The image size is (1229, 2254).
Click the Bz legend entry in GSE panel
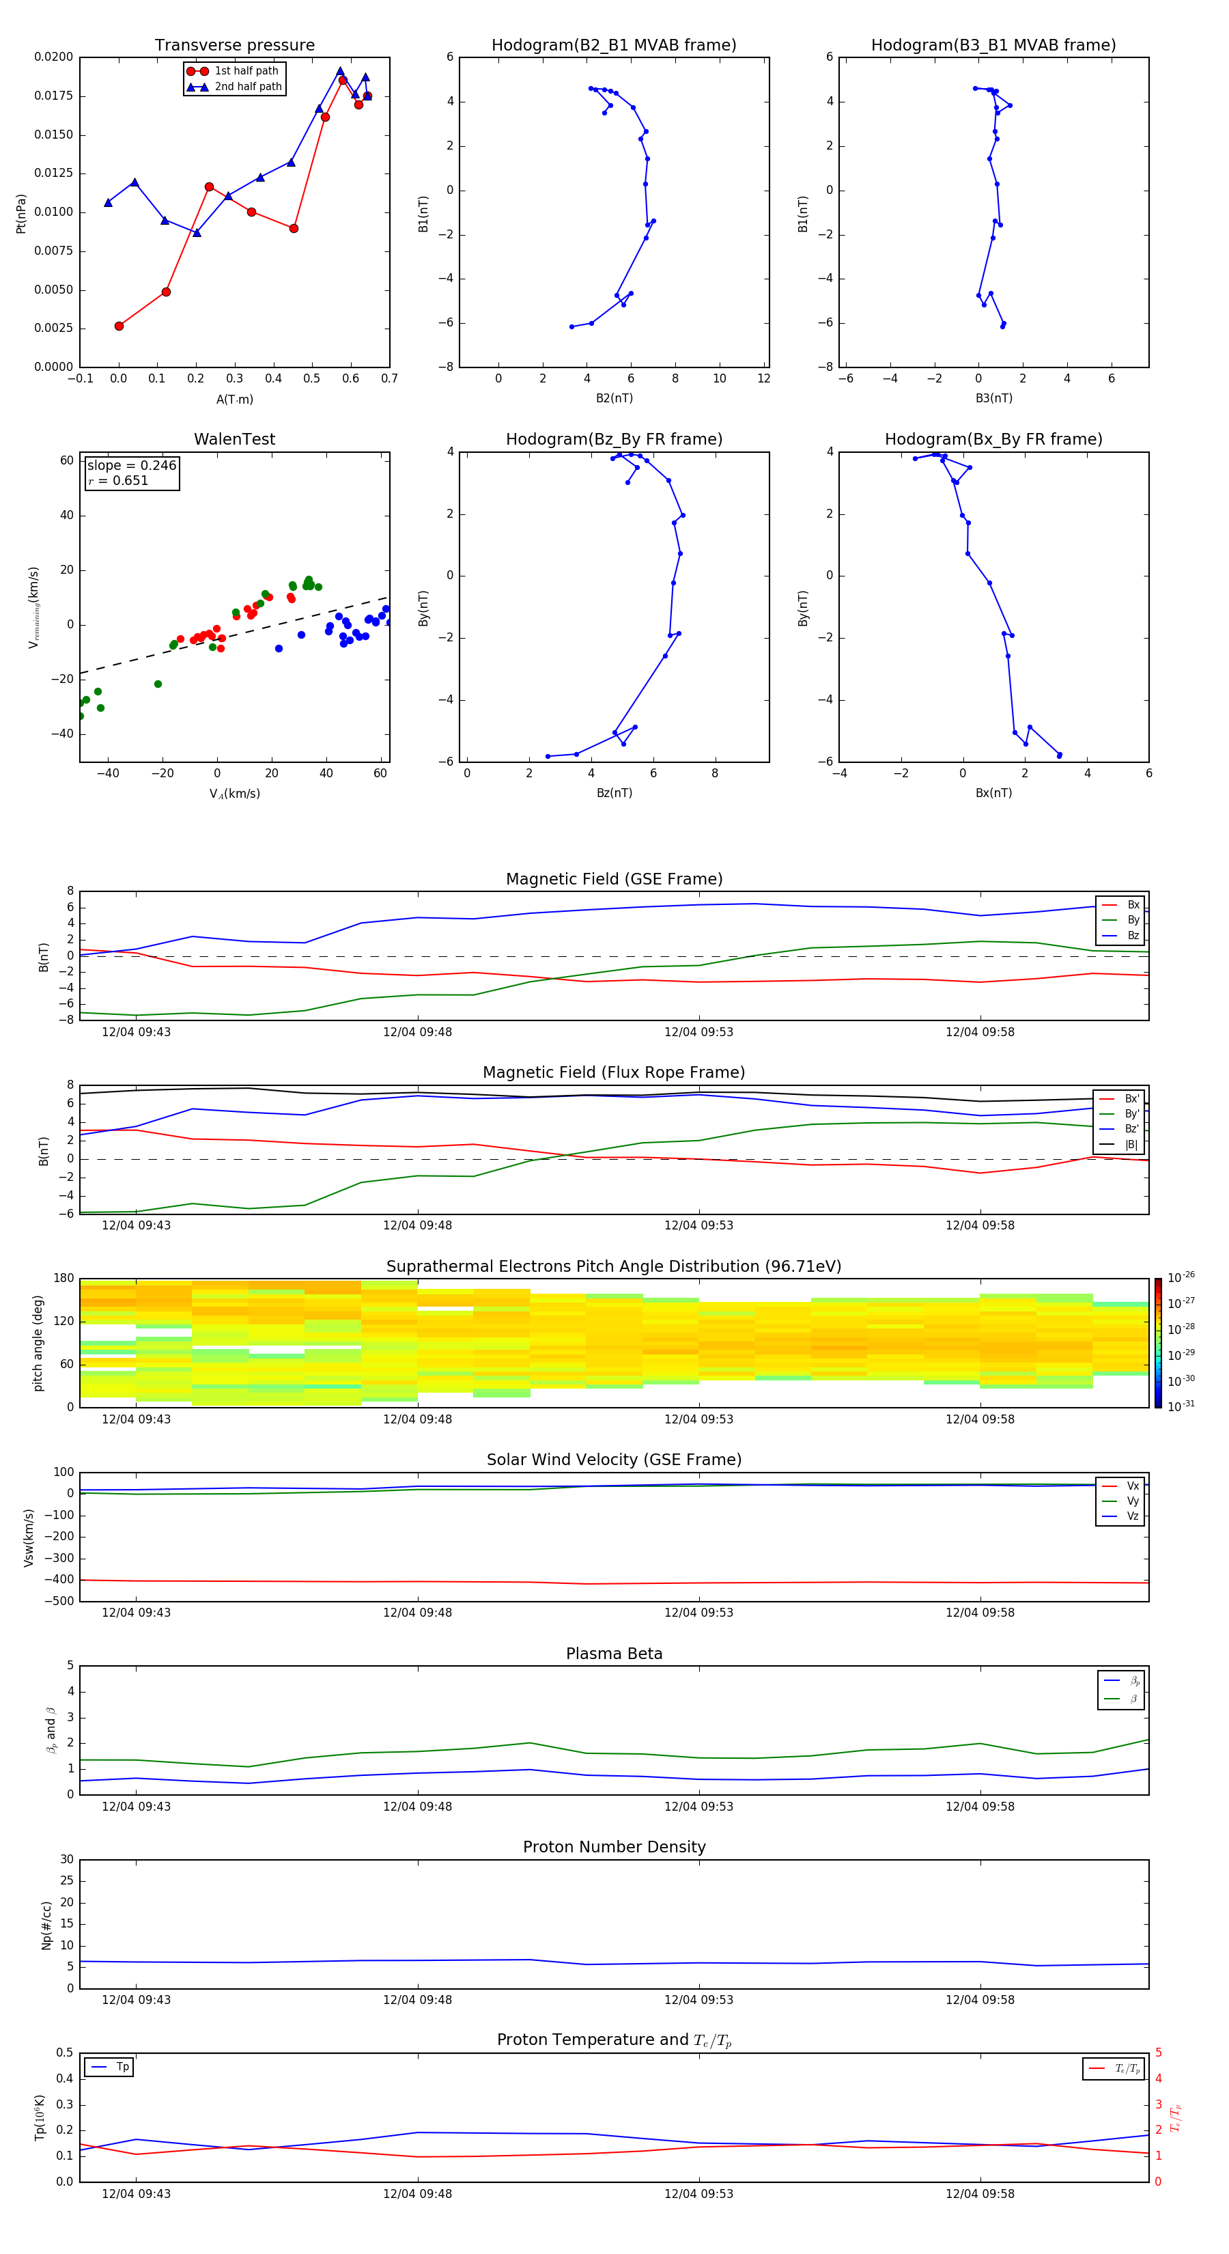point(1120,935)
